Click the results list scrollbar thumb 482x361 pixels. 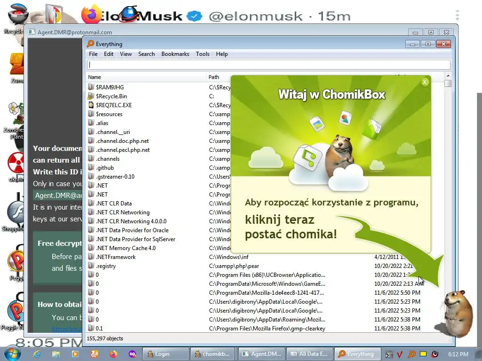click(x=448, y=83)
